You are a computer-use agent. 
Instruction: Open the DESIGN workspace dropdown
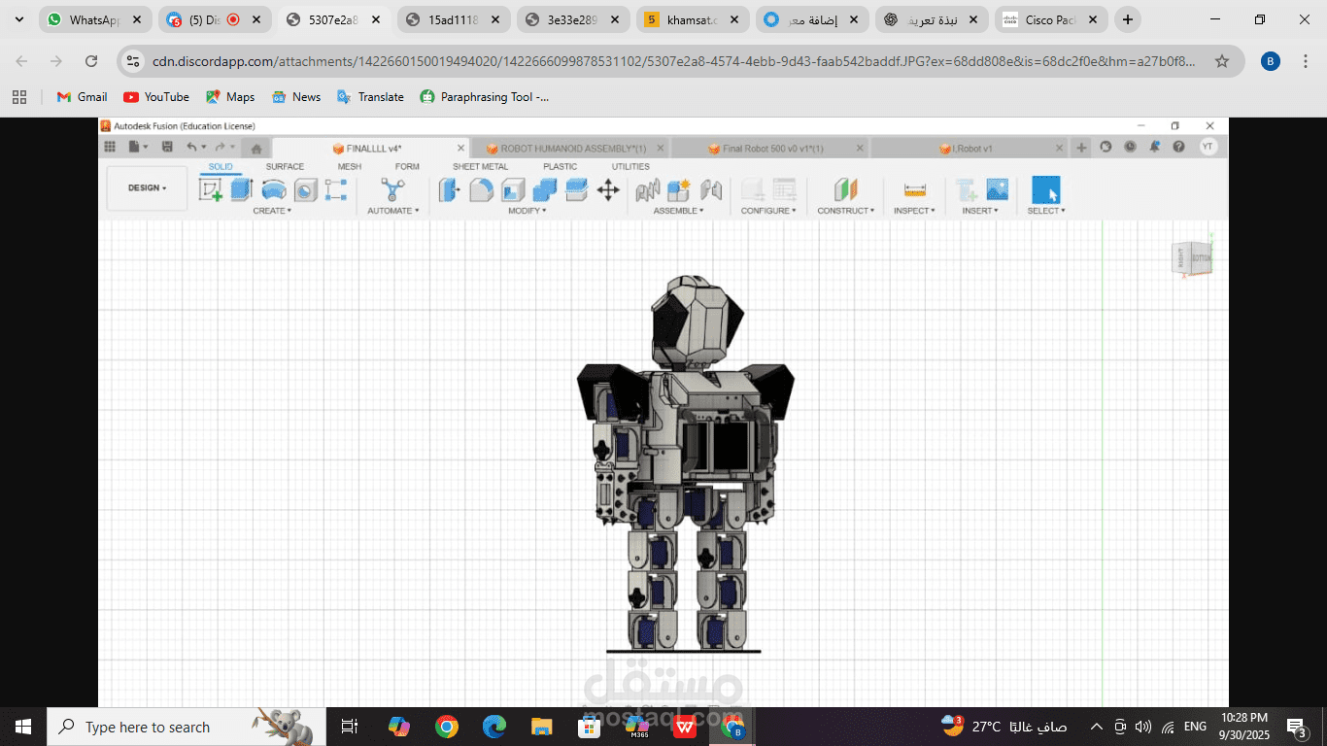[x=147, y=188]
